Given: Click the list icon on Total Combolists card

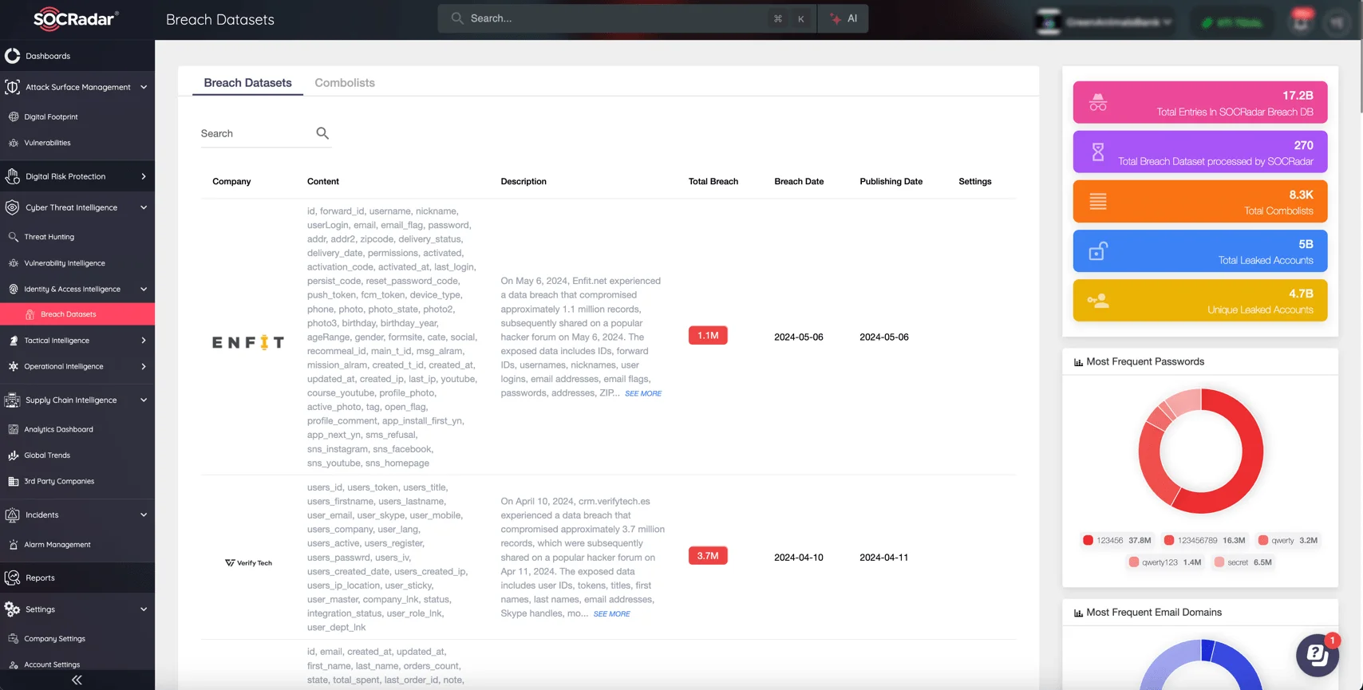Looking at the screenshot, I should (1098, 201).
